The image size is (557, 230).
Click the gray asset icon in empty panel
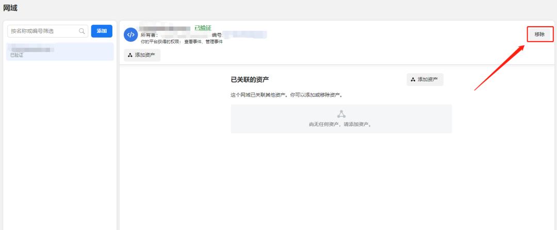[341, 114]
